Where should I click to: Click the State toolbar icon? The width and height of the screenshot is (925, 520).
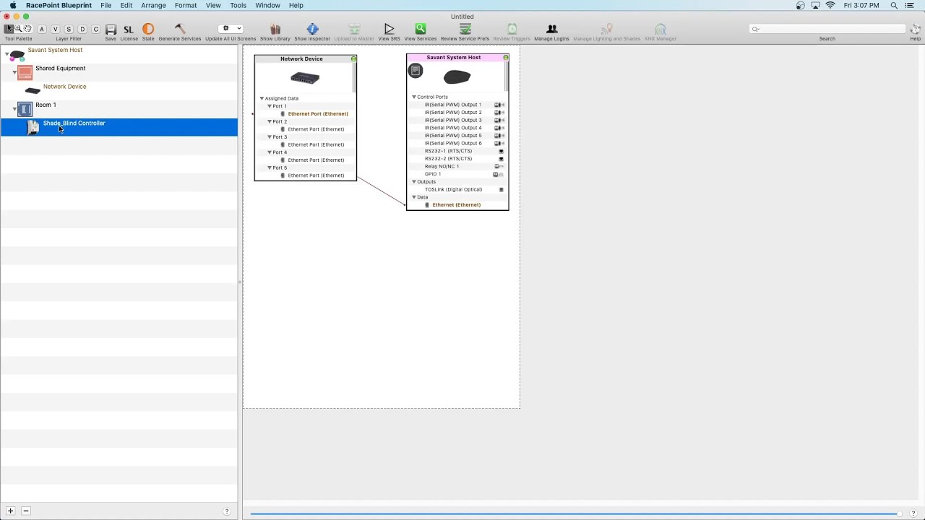(148, 29)
